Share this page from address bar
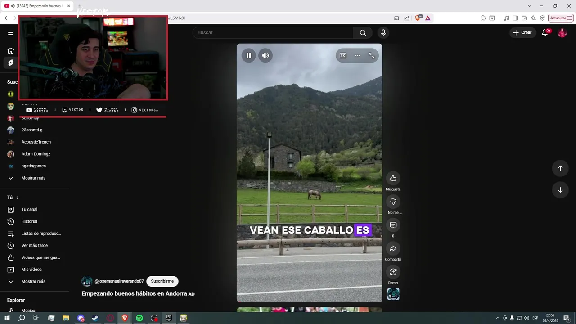The height and width of the screenshot is (324, 576). (x=407, y=18)
